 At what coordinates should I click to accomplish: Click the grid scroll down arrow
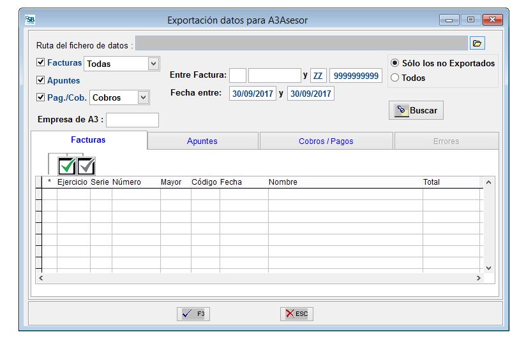[x=489, y=268]
